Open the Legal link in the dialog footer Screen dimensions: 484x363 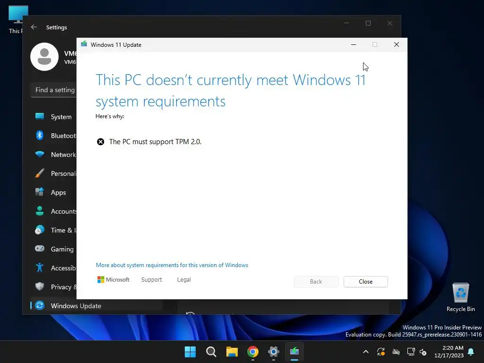click(x=184, y=280)
